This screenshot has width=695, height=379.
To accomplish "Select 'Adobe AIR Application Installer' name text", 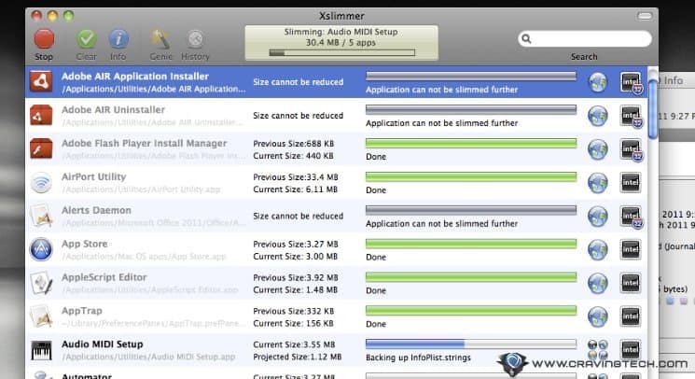I will 135,77.
